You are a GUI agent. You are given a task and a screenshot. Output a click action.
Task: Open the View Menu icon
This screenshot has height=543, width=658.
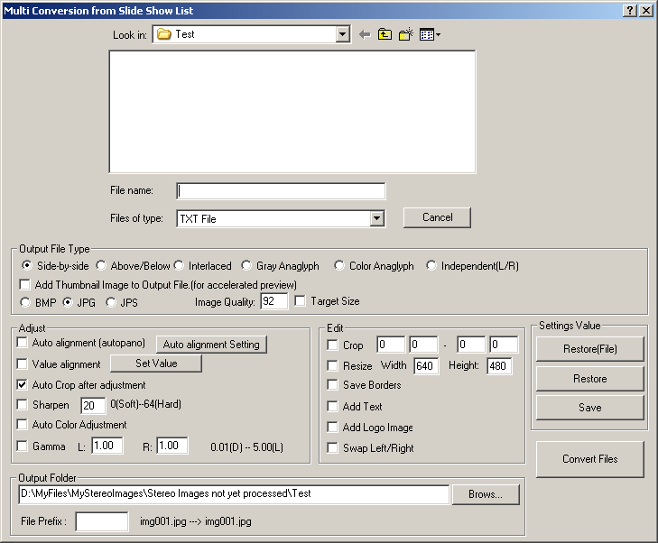[429, 34]
